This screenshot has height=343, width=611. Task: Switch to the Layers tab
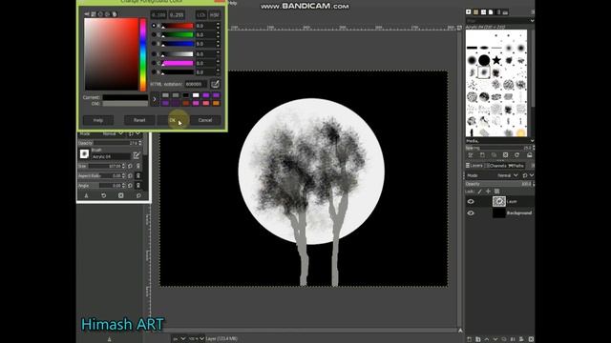click(474, 166)
